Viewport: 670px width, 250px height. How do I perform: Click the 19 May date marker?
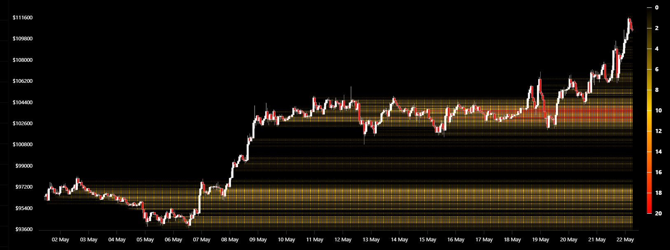coord(541,240)
